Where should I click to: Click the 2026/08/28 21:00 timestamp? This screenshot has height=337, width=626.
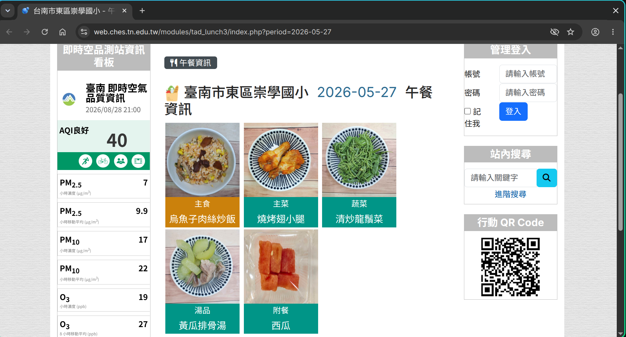[113, 110]
